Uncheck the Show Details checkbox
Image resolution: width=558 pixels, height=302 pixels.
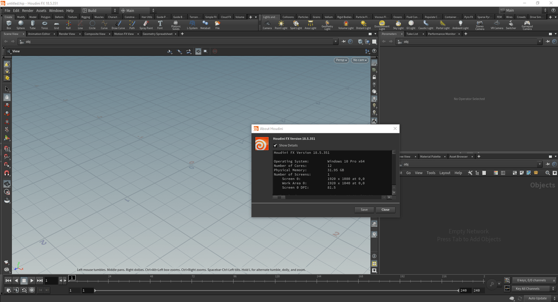275,146
